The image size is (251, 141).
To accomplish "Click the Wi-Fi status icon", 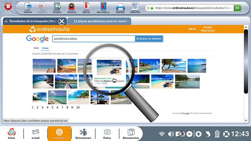I will pos(162,134).
